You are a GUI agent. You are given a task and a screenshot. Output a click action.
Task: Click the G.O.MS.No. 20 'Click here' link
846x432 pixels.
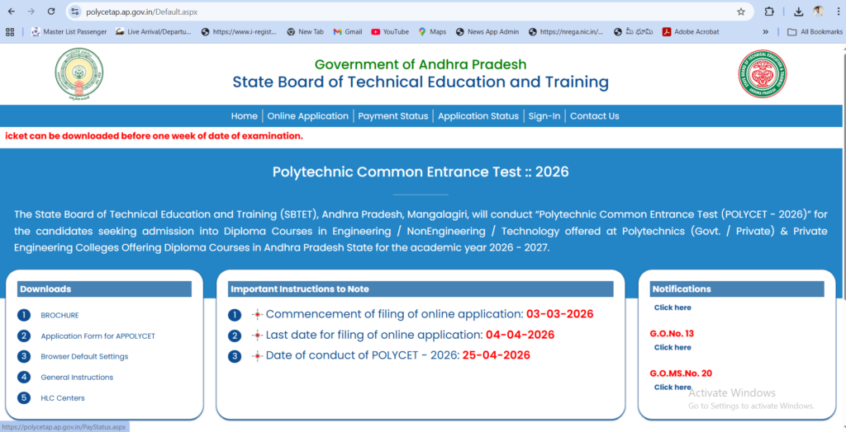coord(673,387)
